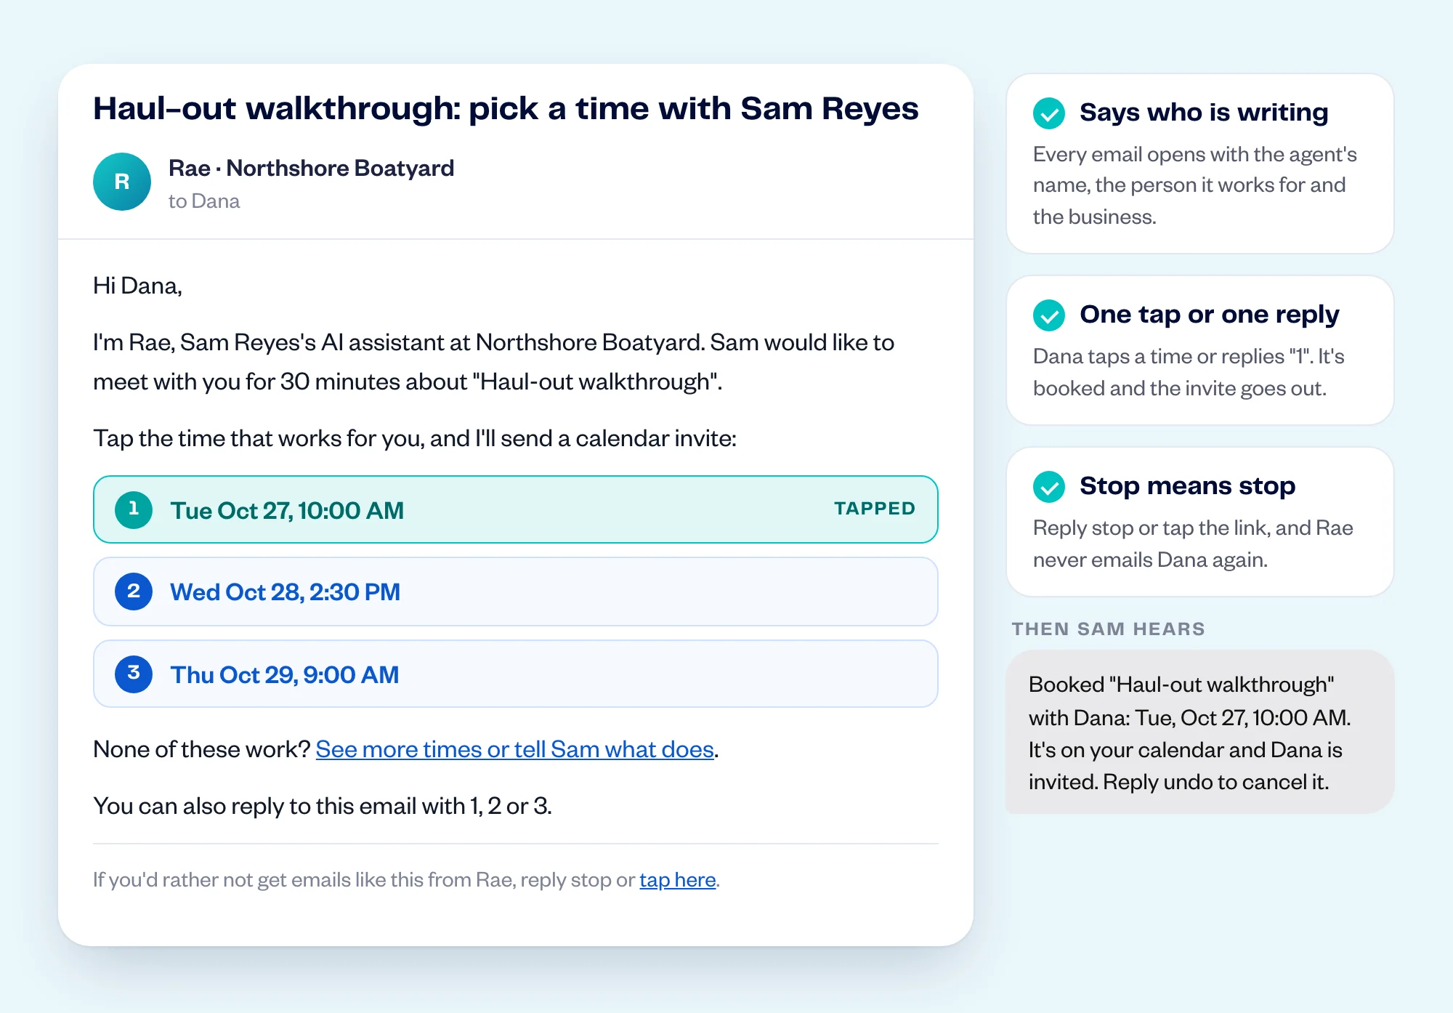Choose the Wed Oct 28, 2:30 PM slot

pos(516,592)
